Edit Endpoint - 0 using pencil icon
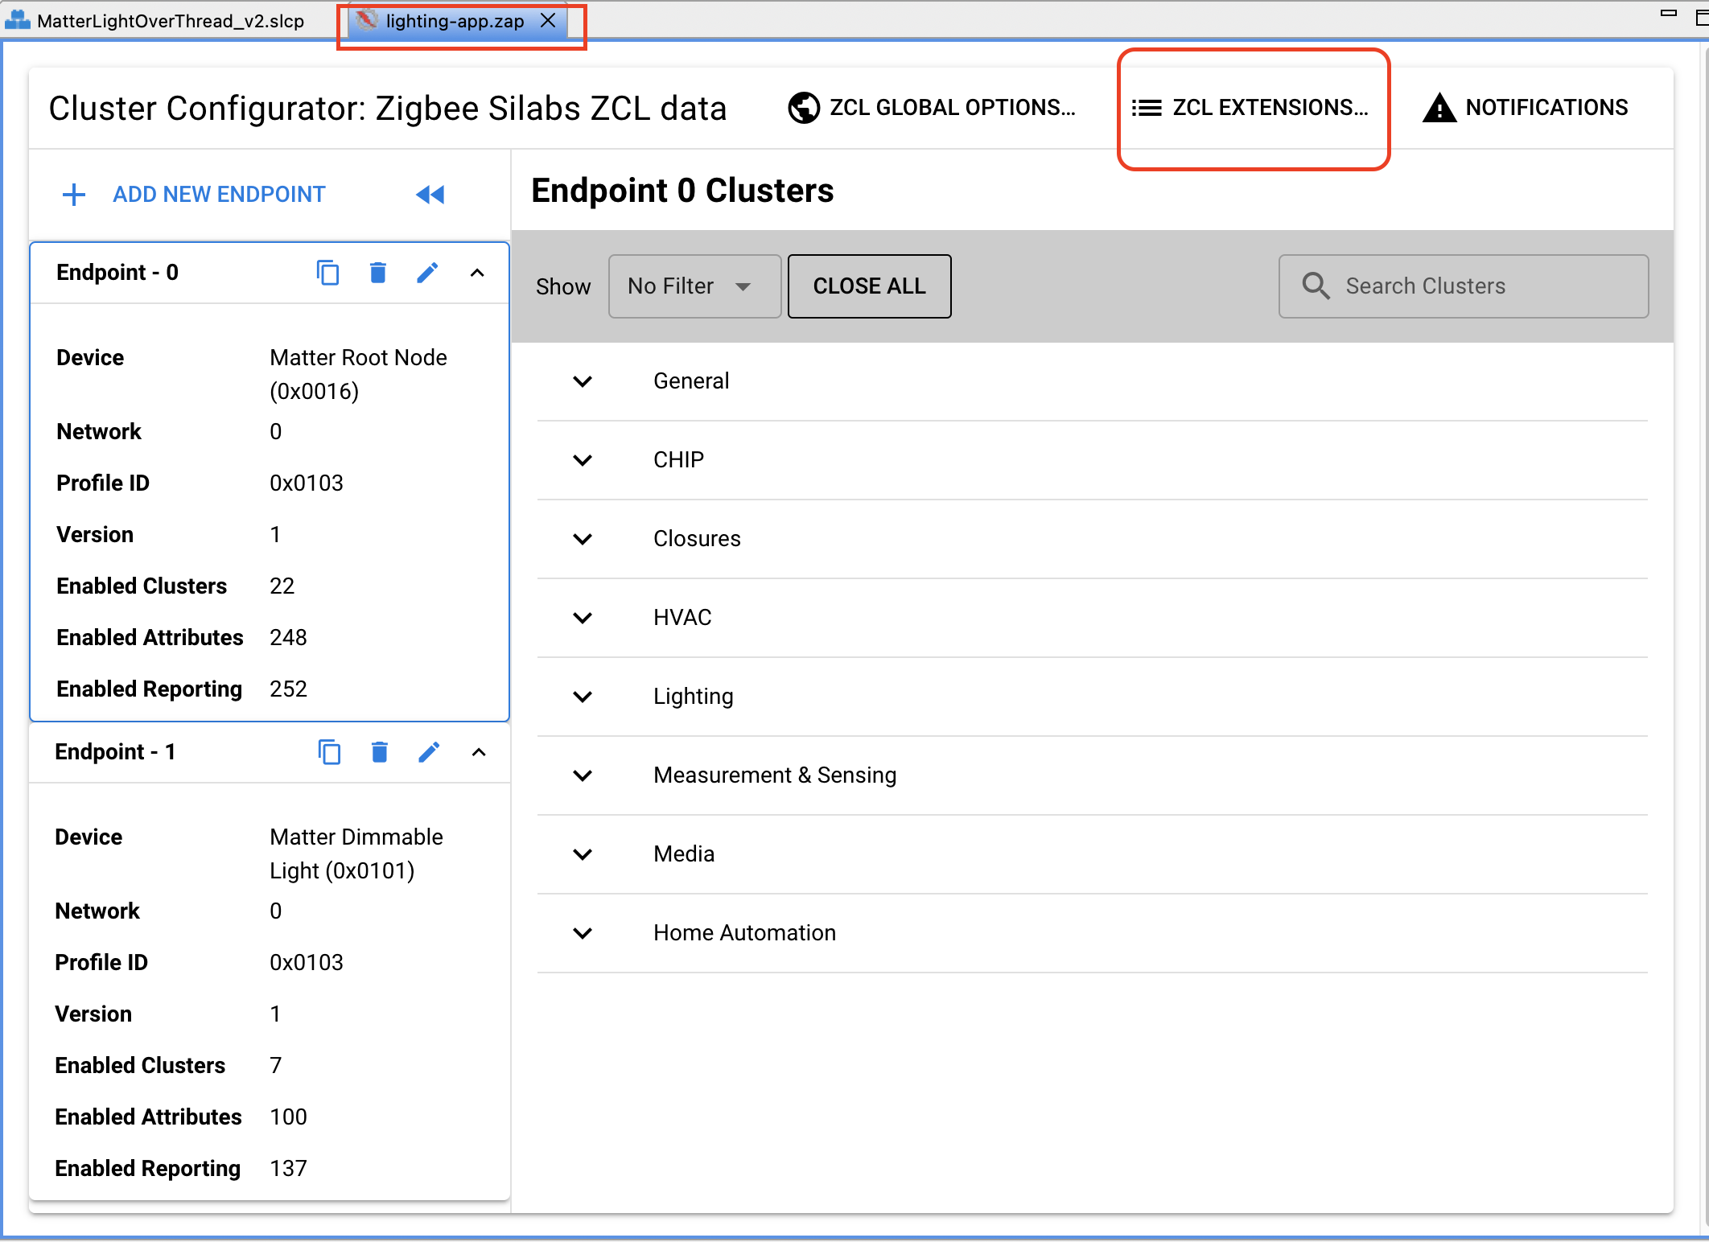1709x1242 pixels. click(x=428, y=273)
